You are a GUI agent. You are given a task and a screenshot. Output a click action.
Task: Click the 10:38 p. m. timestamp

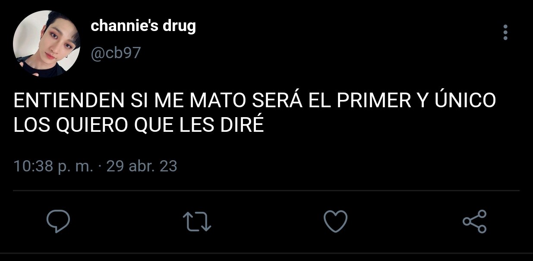53,166
